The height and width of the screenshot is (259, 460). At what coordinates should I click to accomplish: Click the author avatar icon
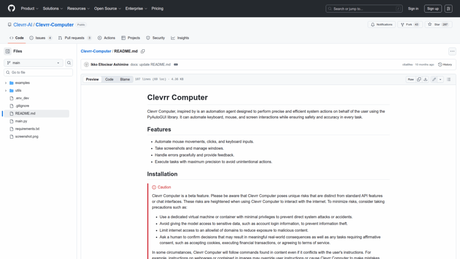pyautogui.click(x=86, y=65)
